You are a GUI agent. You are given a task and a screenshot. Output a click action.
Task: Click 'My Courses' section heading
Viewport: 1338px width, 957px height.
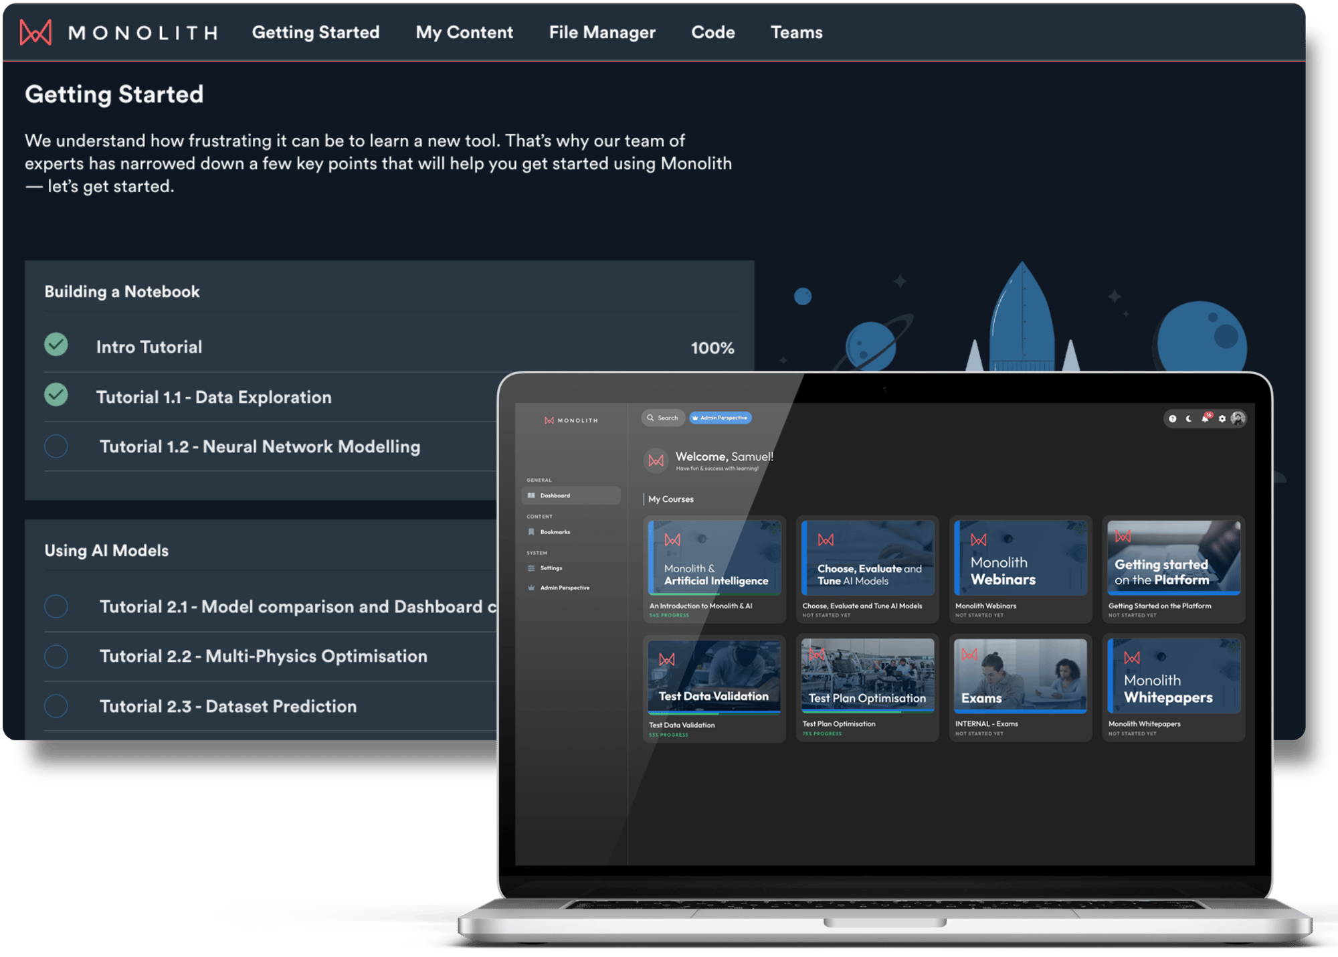[671, 499]
